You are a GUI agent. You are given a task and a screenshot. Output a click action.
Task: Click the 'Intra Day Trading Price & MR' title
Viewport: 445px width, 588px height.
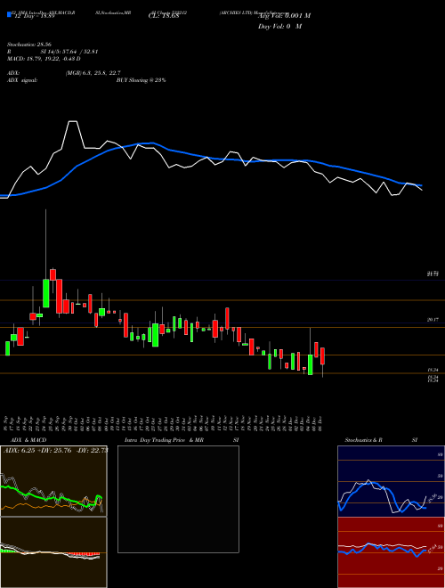[x=164, y=440]
